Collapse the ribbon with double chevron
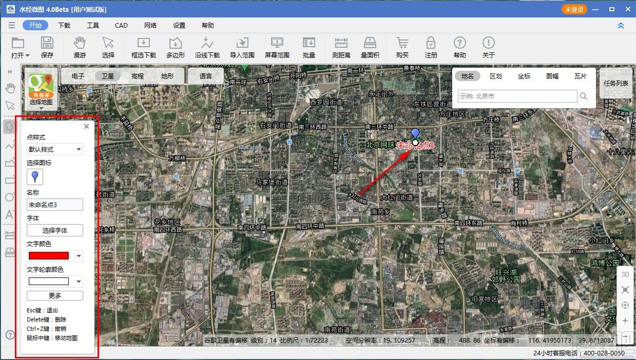This screenshot has height=360, width=636. pyautogui.click(x=621, y=25)
